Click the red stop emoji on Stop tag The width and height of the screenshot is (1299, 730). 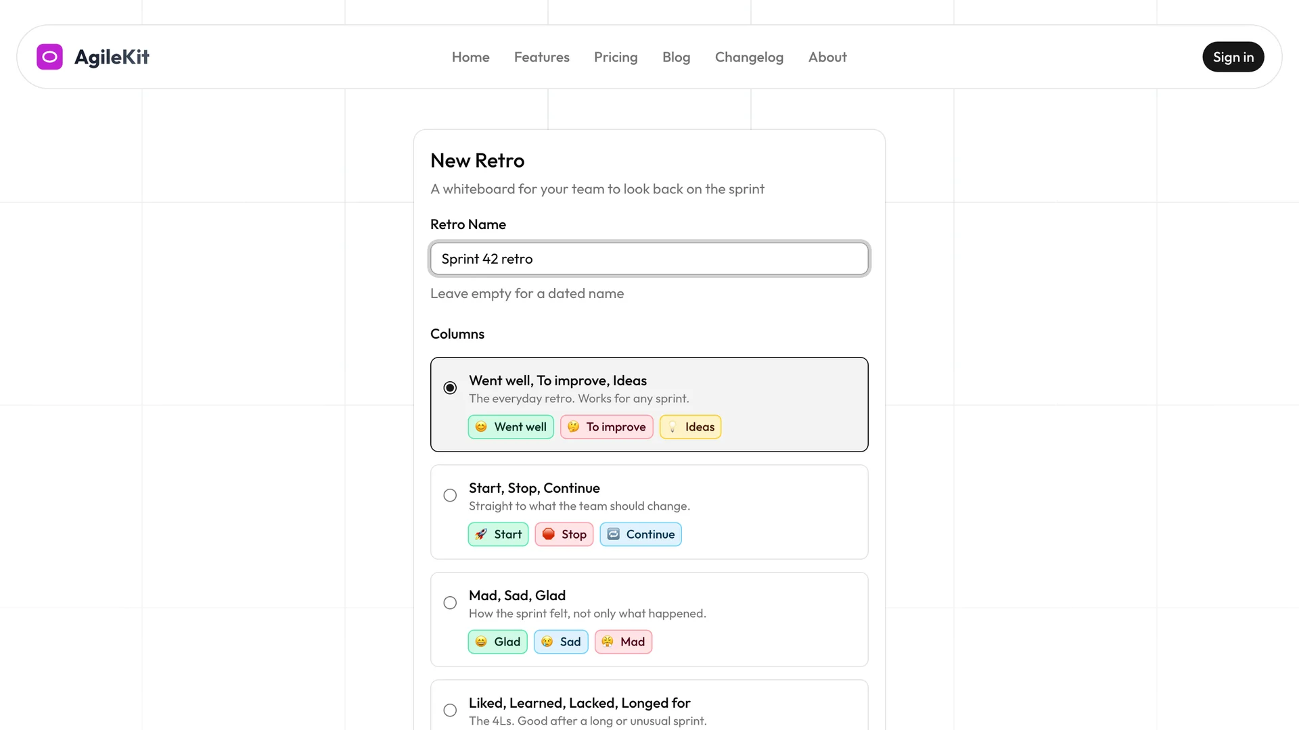(548, 534)
